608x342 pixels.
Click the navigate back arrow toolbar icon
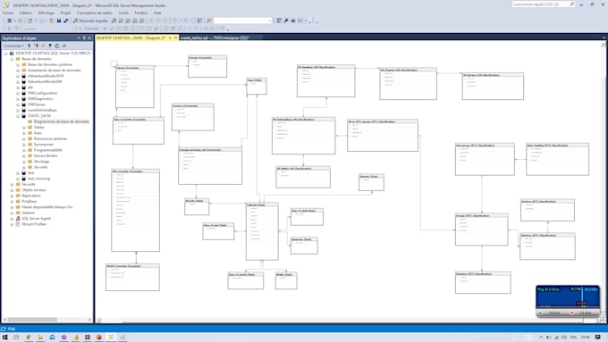(9, 21)
